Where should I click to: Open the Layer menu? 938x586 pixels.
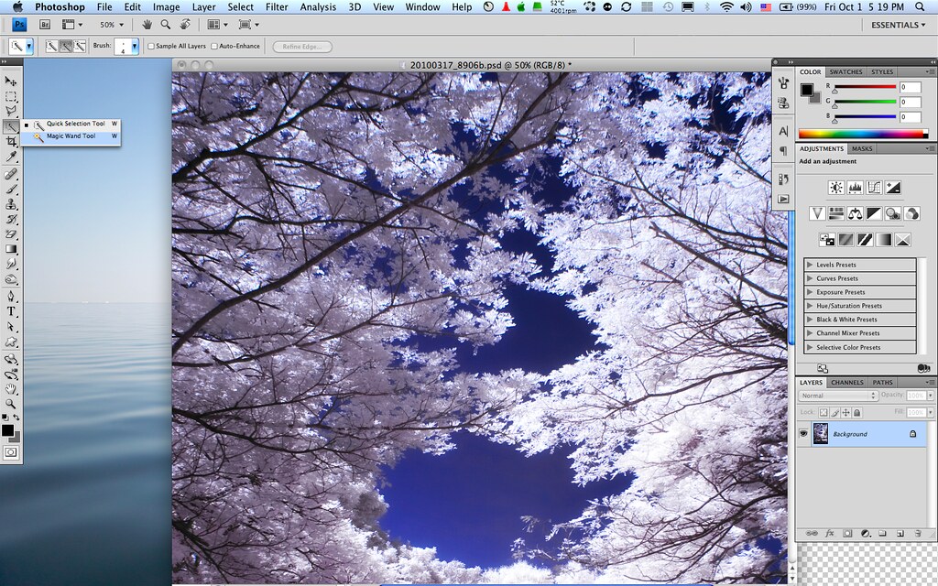(x=203, y=7)
